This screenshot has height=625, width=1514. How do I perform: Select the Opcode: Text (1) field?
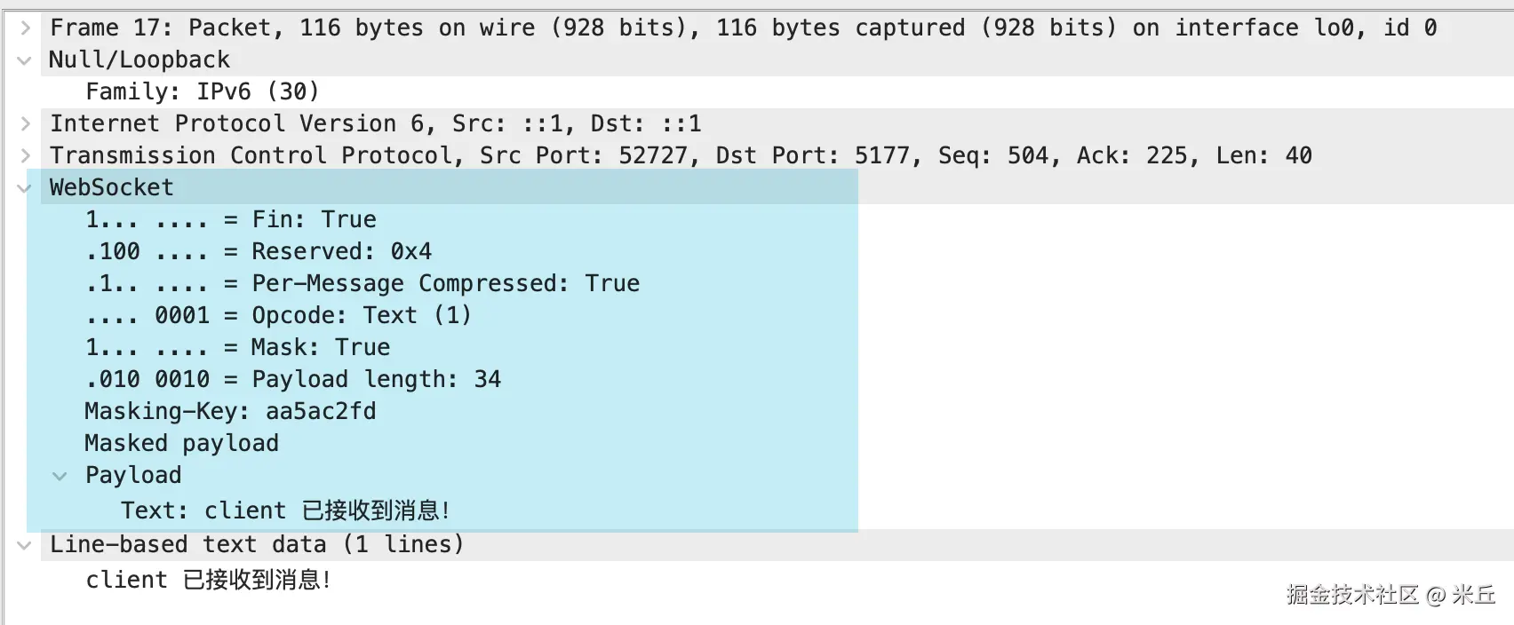278,315
